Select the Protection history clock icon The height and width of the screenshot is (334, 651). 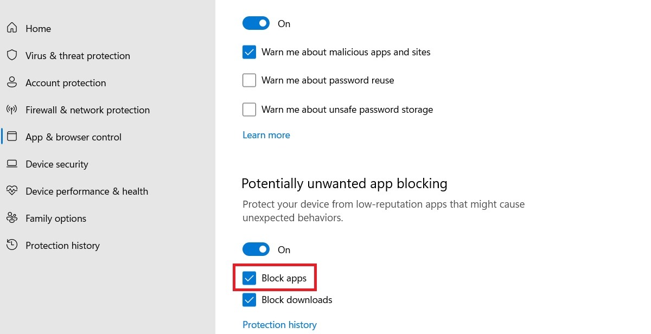tap(12, 245)
